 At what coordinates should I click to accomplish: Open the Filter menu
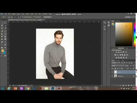32,14
